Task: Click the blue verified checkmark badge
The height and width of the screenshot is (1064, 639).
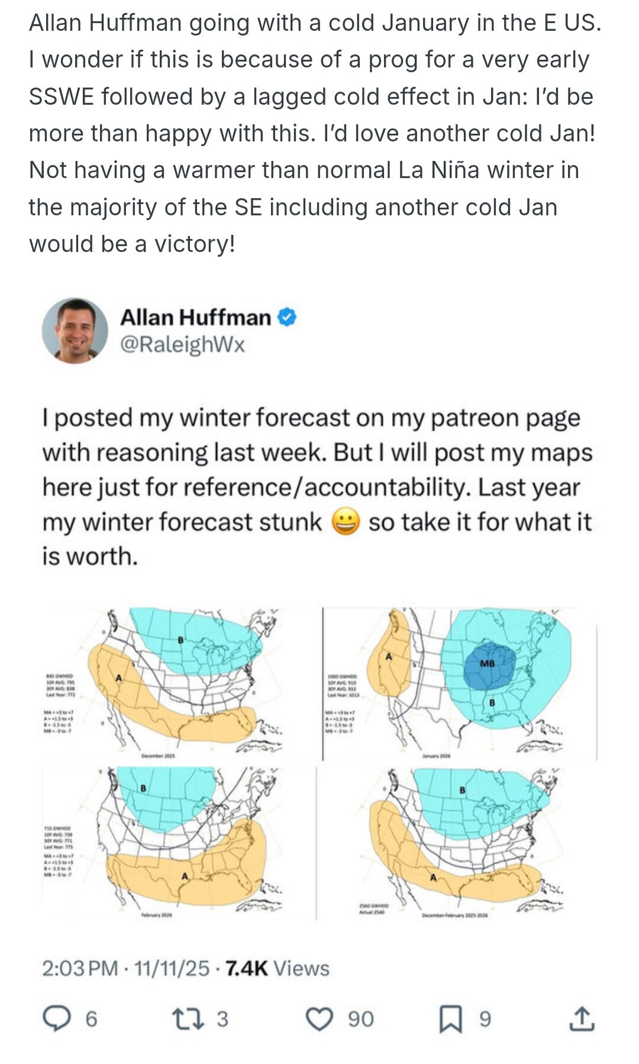Action: (286, 318)
